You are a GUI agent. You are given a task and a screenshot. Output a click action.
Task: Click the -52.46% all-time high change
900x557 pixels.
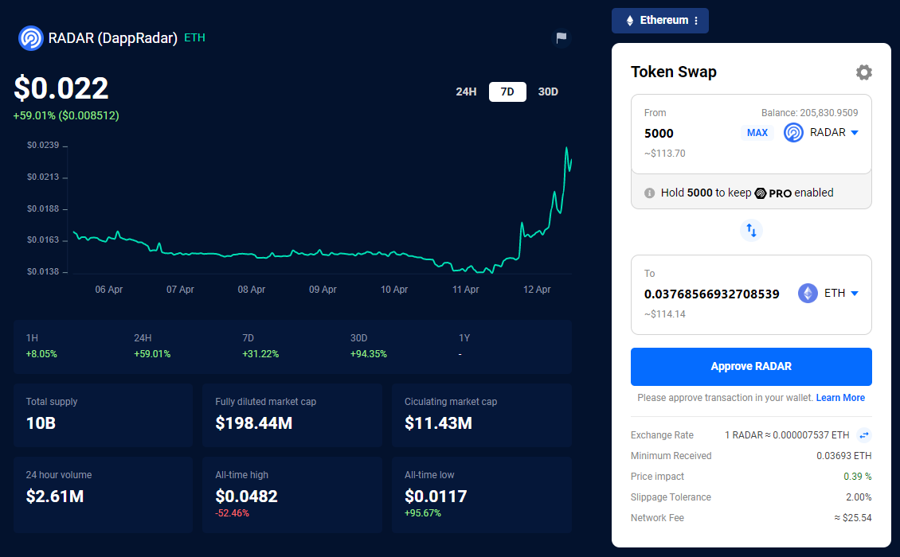point(232,513)
